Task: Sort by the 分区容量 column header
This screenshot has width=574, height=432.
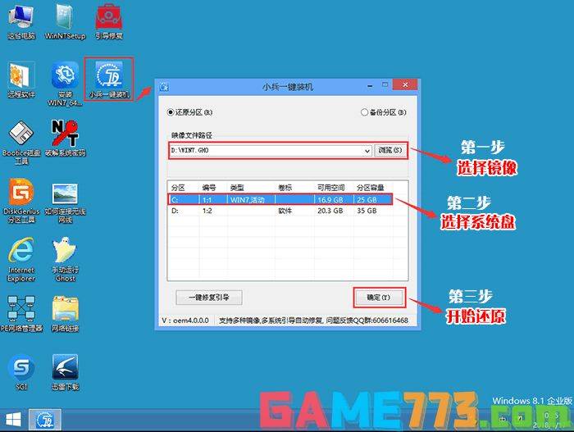Action: [x=371, y=188]
